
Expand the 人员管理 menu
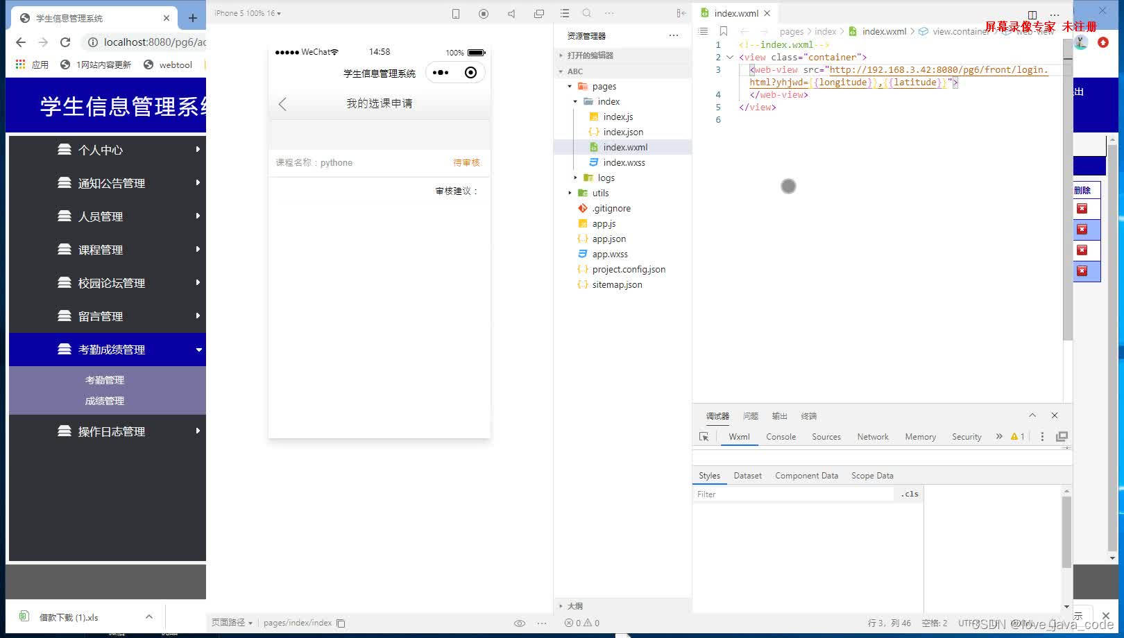coord(108,216)
